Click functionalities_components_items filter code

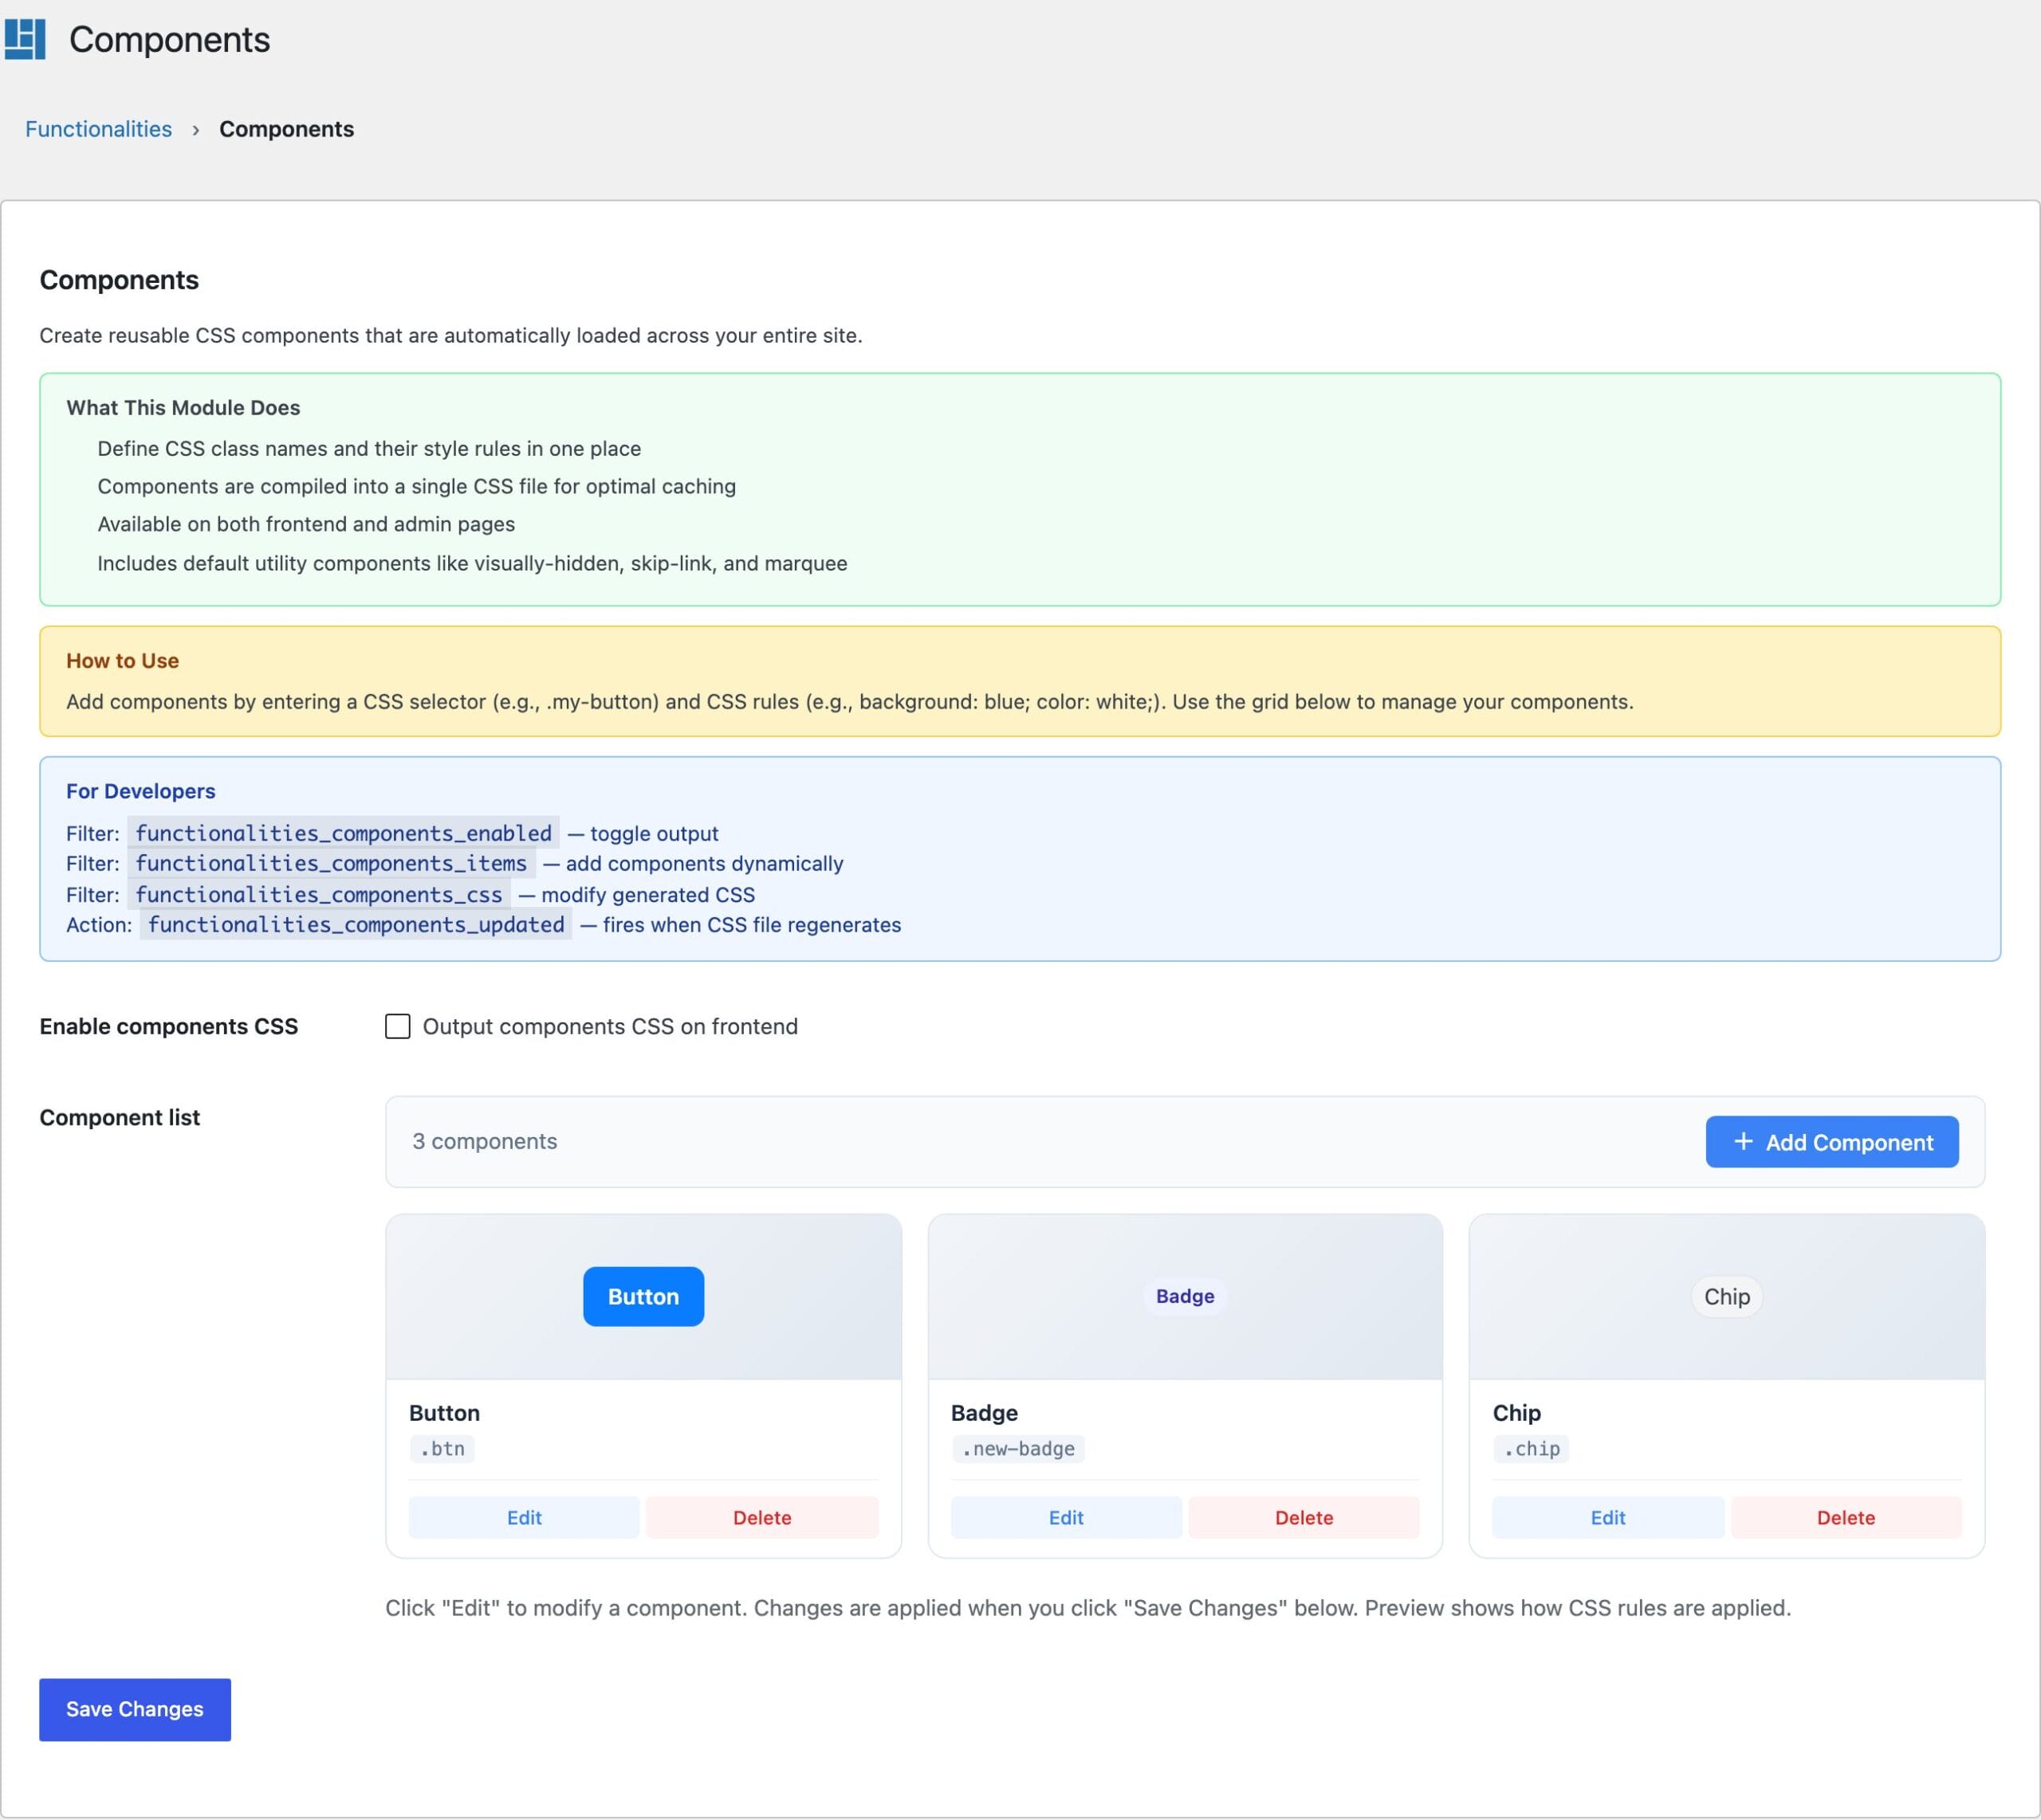coord(331,863)
